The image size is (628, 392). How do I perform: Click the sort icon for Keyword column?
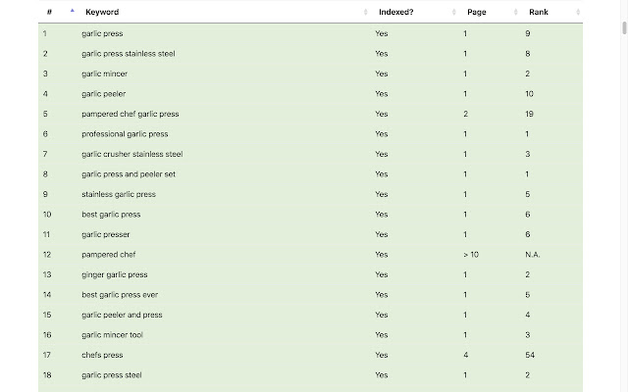(366, 12)
